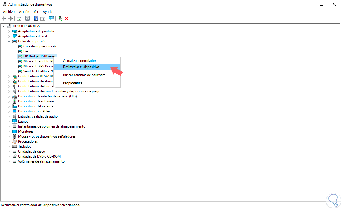
Task: Expand Dispositivos del sistema
Action: click(x=9, y=106)
